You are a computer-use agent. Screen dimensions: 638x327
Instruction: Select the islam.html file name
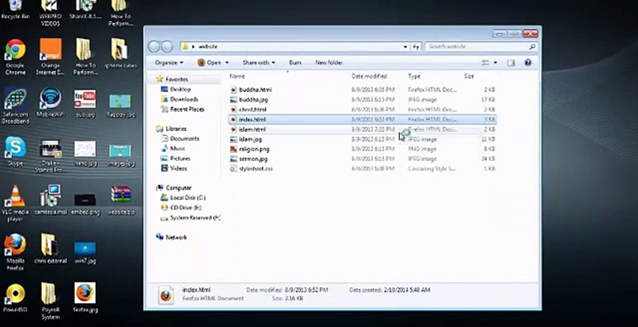point(252,129)
